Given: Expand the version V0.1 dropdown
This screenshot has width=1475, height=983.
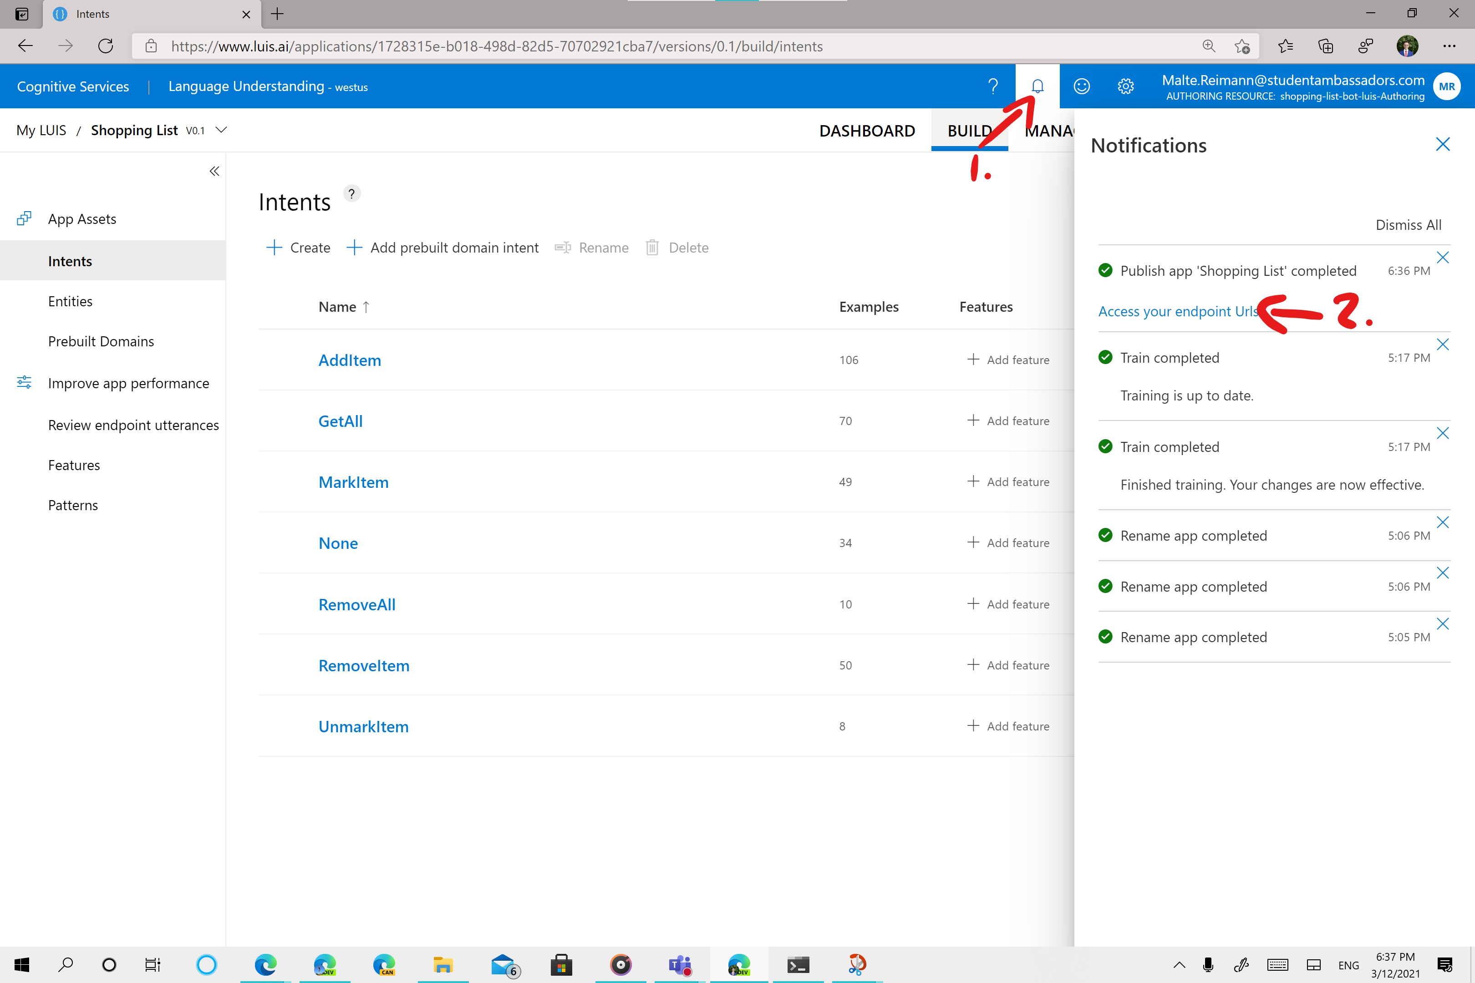Looking at the screenshot, I should tap(221, 130).
